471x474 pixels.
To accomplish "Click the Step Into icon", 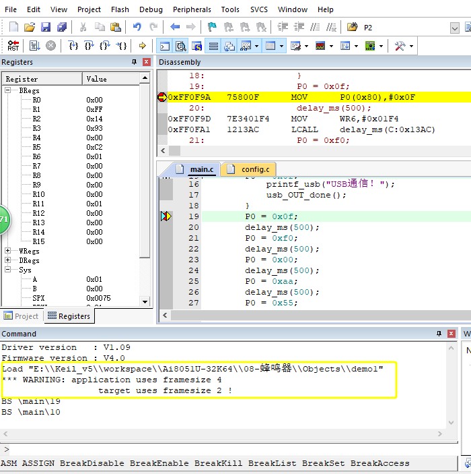I will [73, 46].
